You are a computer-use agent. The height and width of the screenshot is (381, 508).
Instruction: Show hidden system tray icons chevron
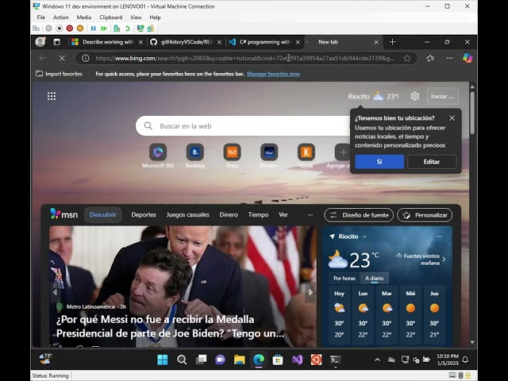[378, 360]
